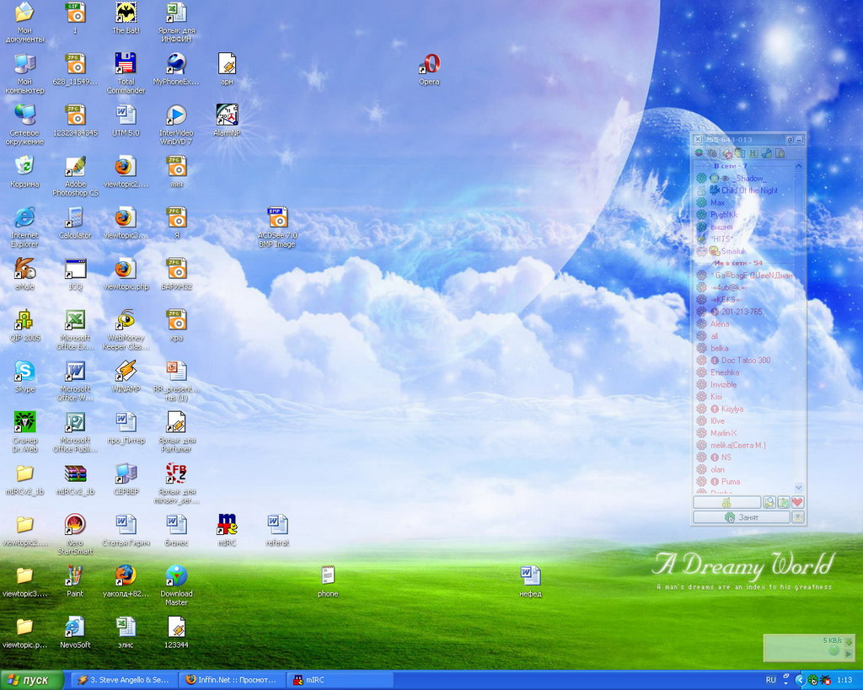Screen dimensions: 863x690
Task: Click the пуск Start button
Action: pos(31,680)
